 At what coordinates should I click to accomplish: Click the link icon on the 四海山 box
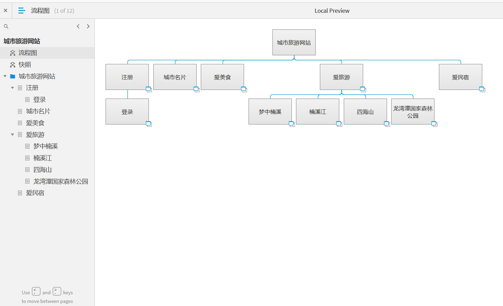387,124
